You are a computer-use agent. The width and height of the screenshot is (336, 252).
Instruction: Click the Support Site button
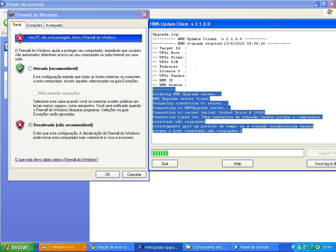[x=322, y=153]
